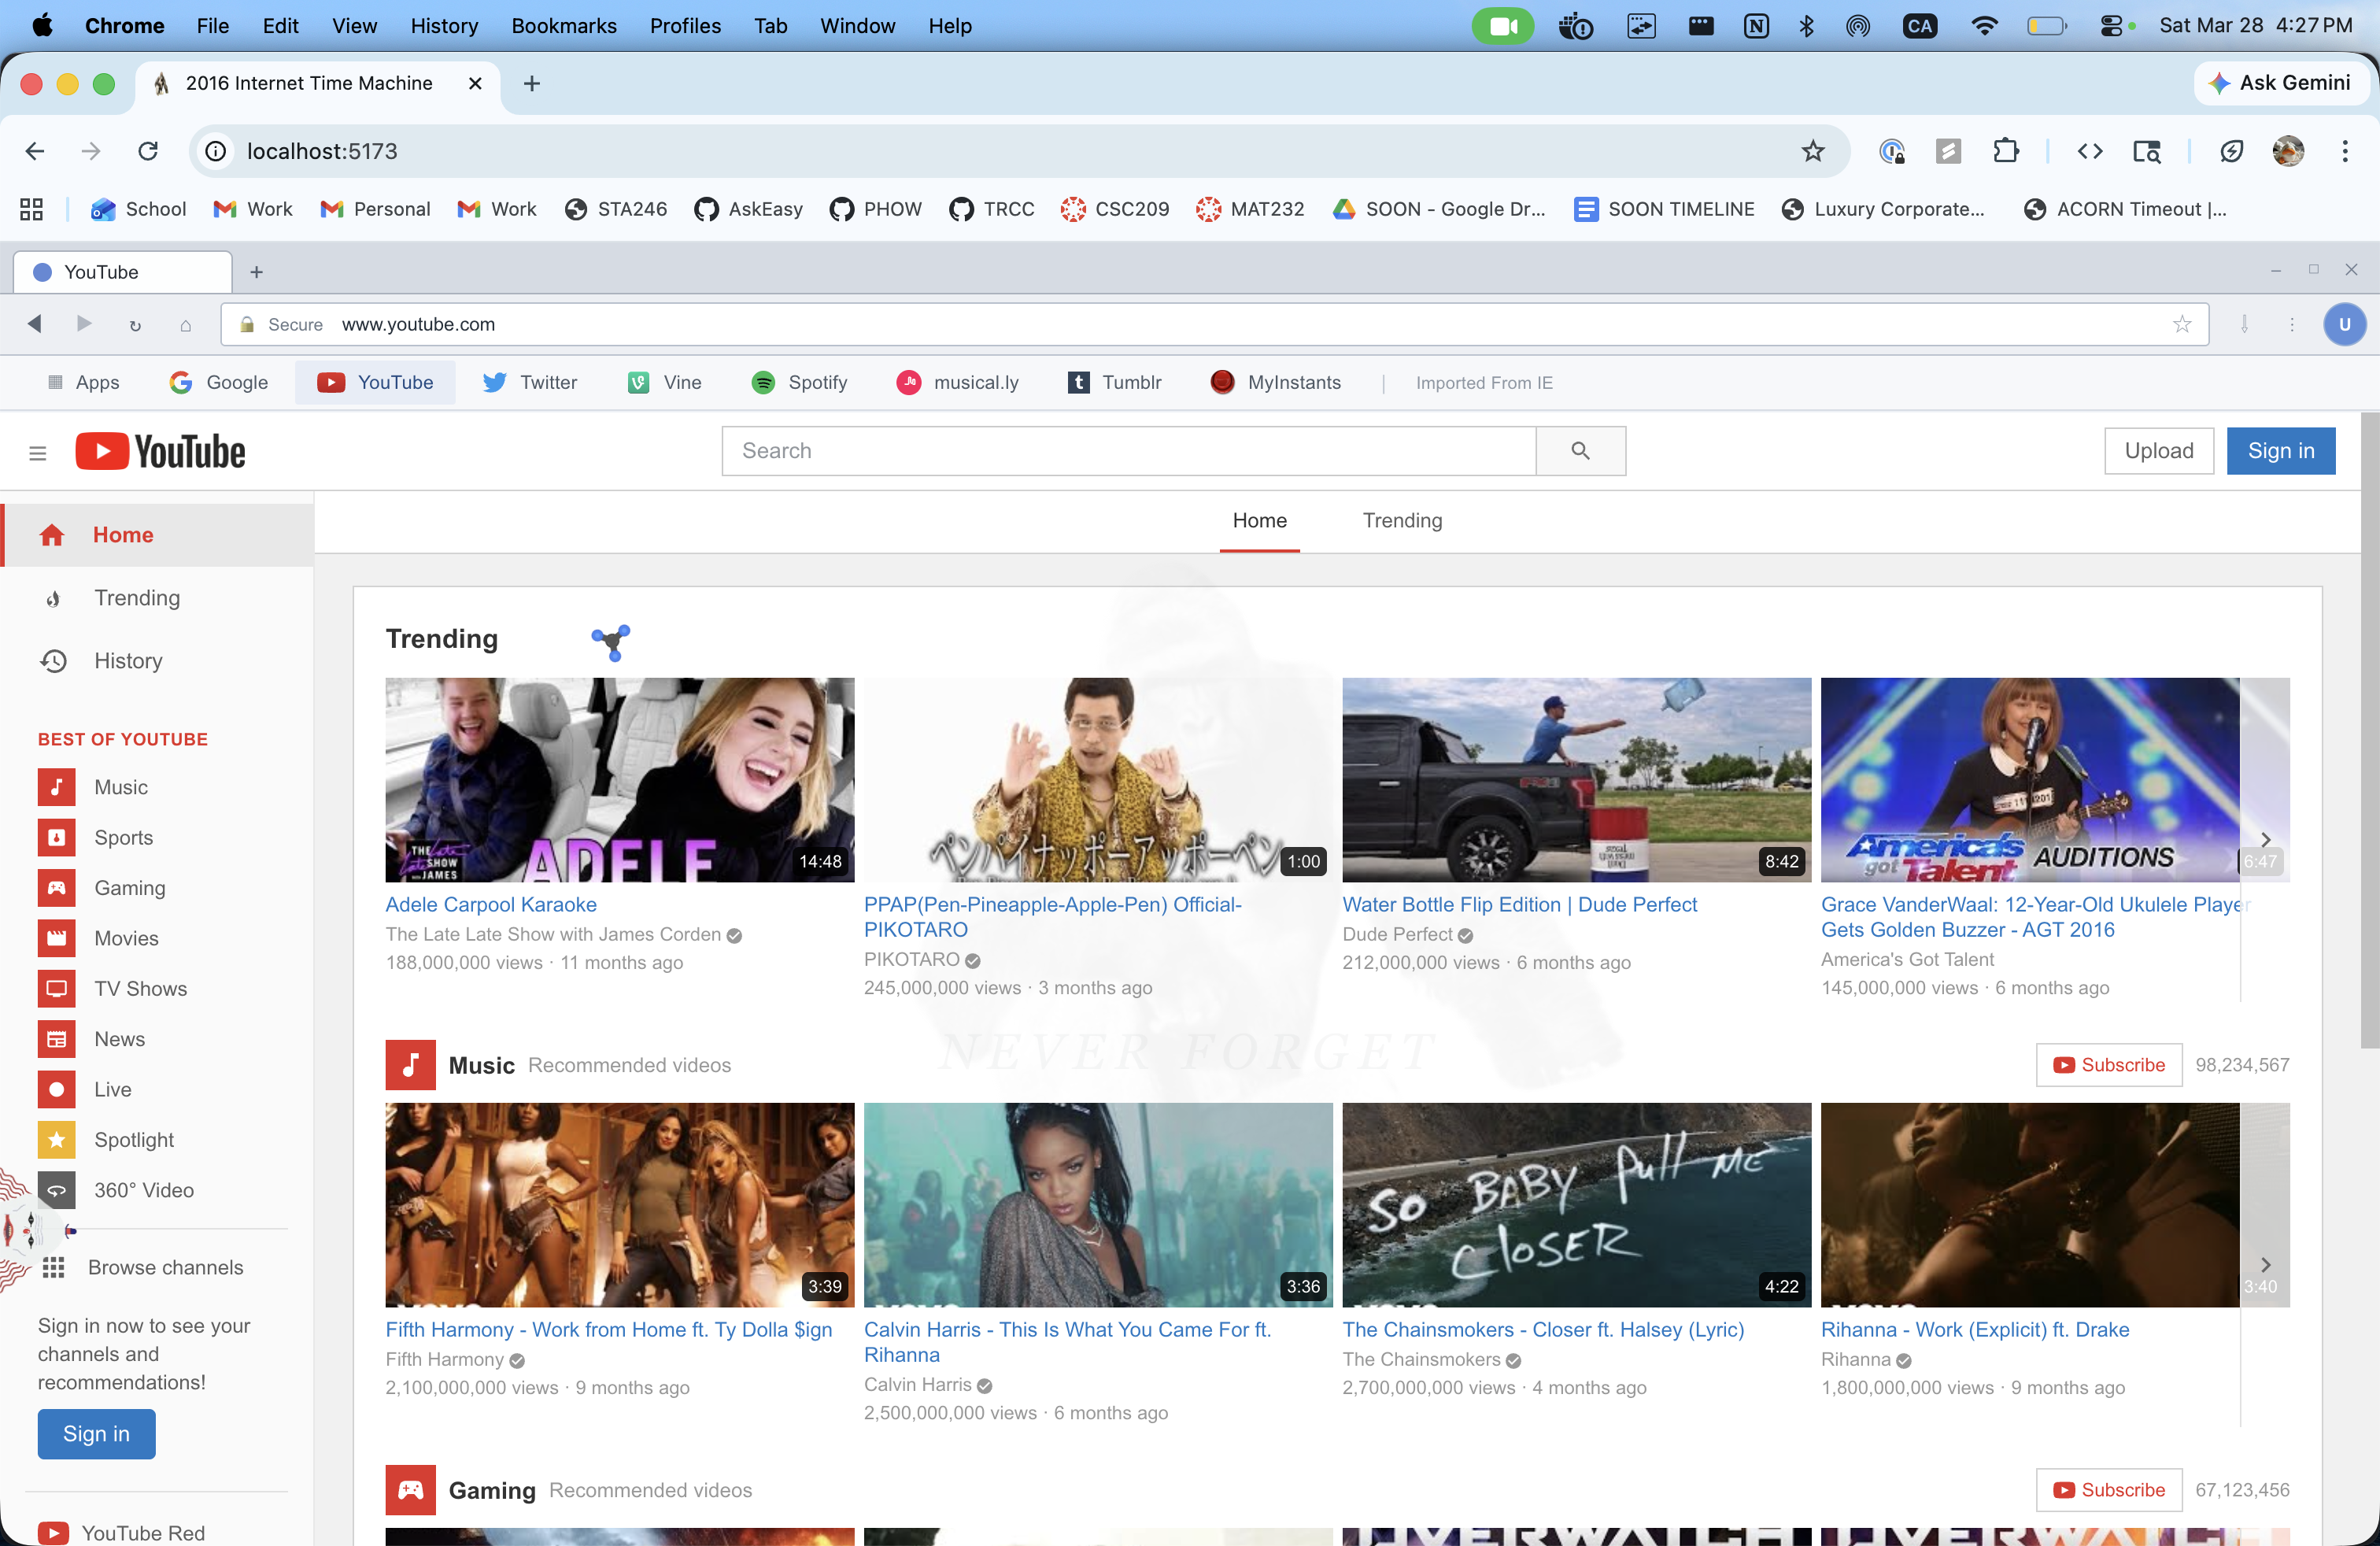Viewport: 2380px width, 1546px height.
Task: Click the Upload button
Action: (x=2158, y=451)
